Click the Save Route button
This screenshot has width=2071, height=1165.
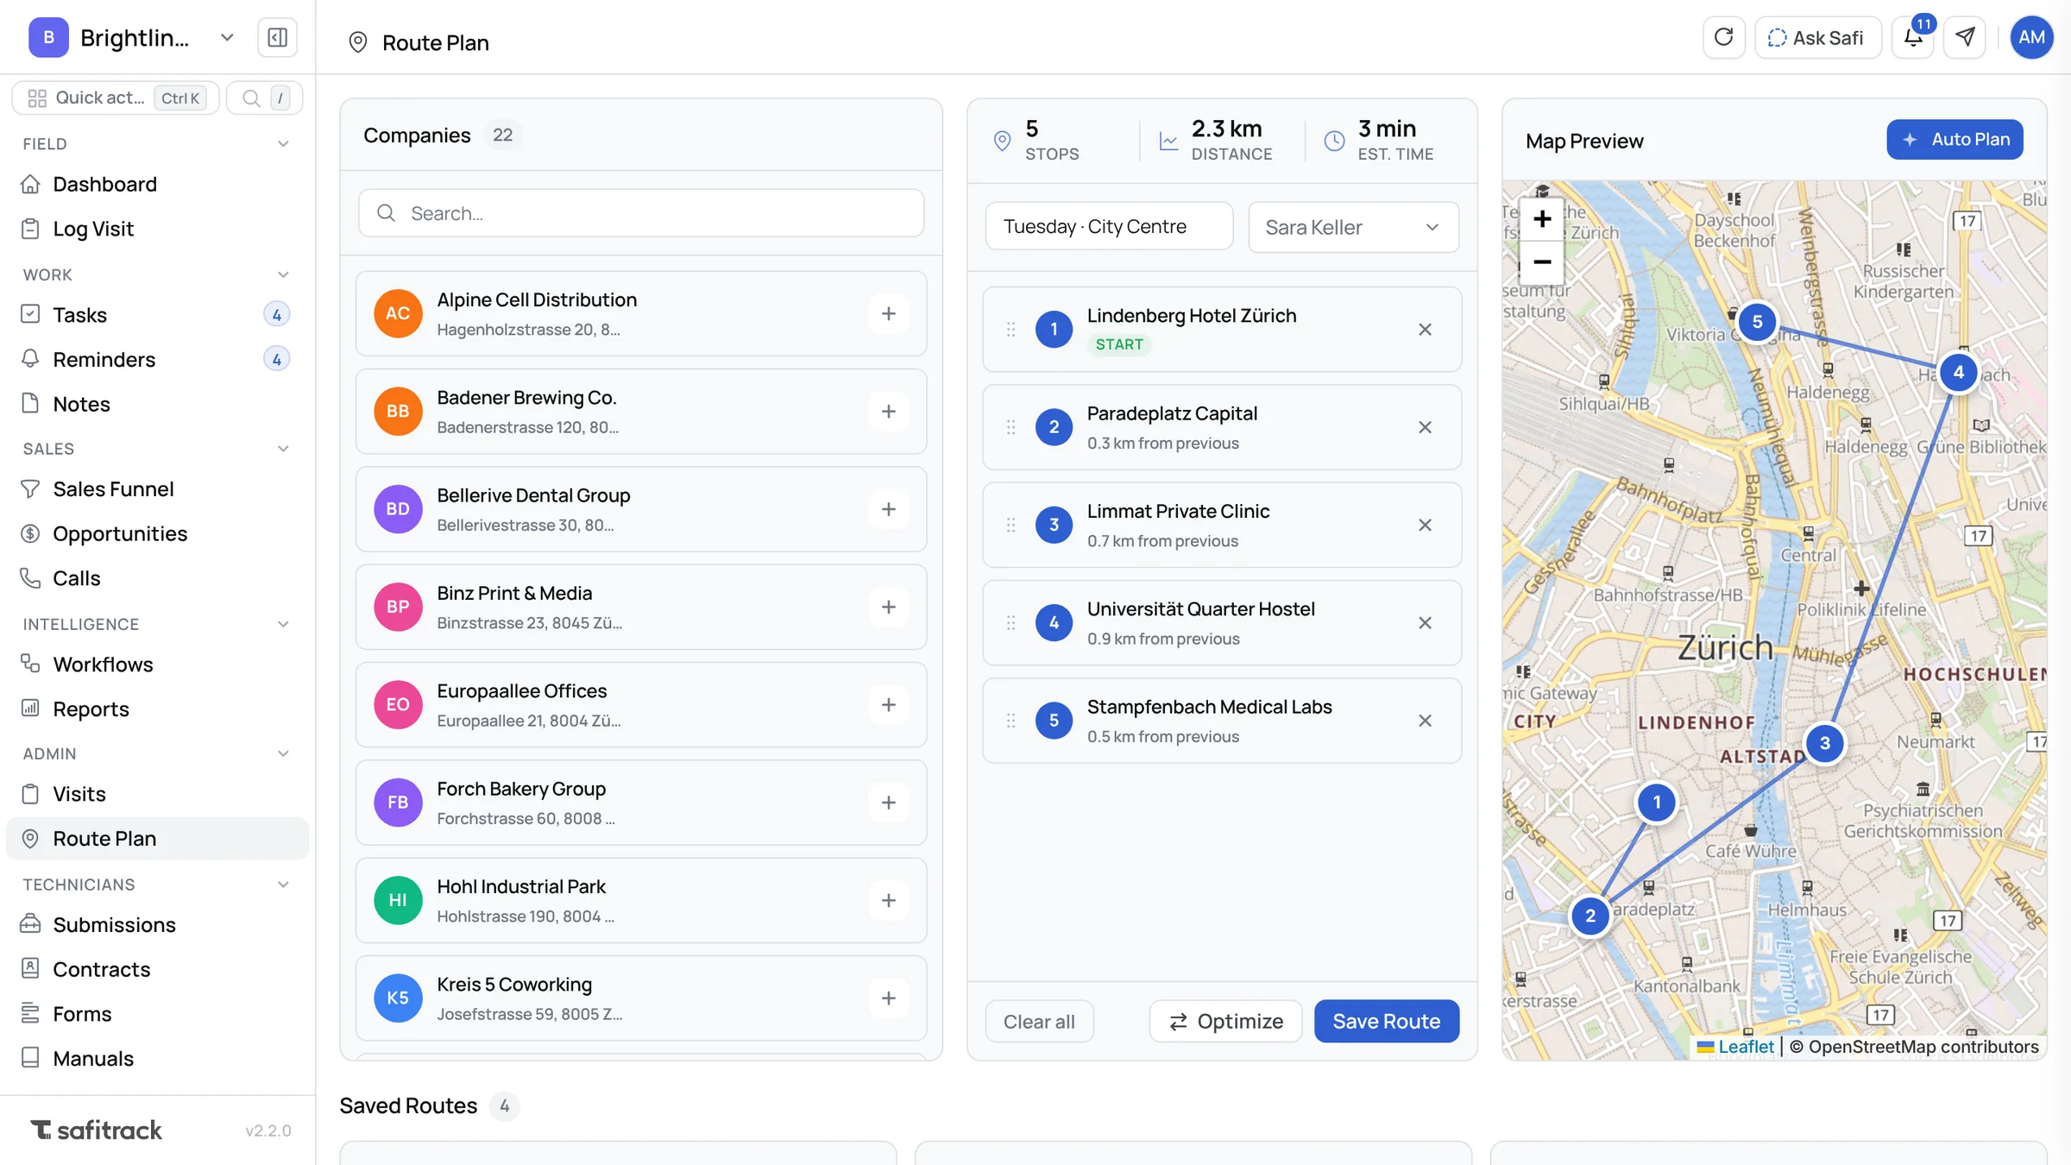(x=1386, y=1021)
